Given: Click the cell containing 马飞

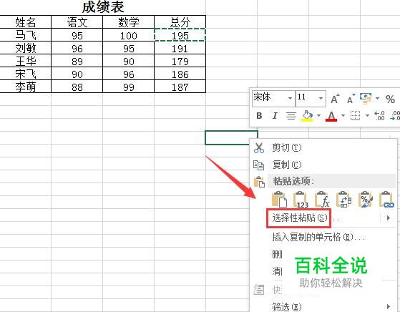Looking at the screenshot, I should 26,35.
